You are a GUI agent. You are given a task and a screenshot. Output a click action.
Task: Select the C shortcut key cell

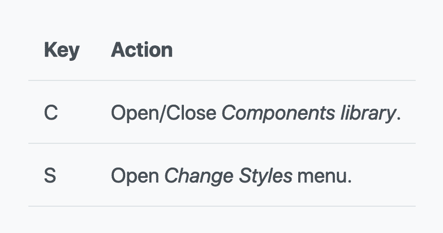(x=51, y=112)
